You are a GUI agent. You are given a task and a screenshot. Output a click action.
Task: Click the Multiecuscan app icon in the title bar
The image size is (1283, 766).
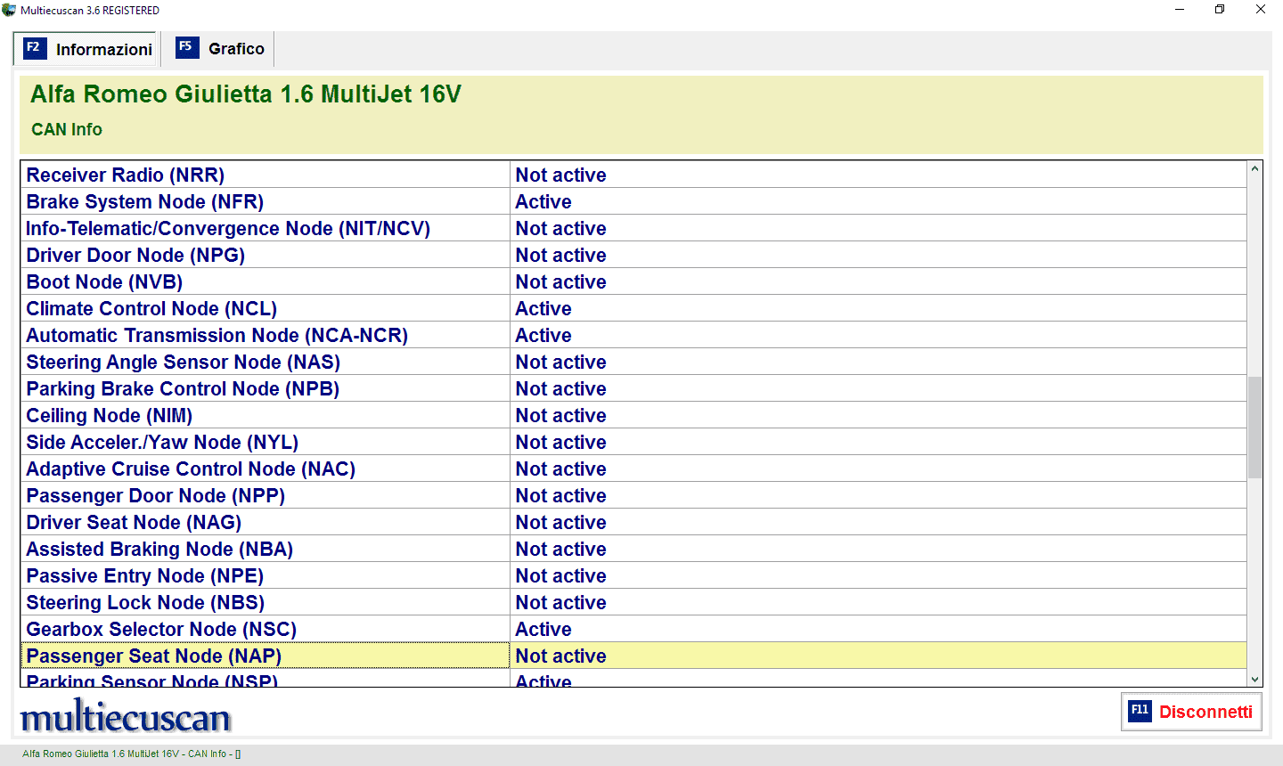[10, 10]
